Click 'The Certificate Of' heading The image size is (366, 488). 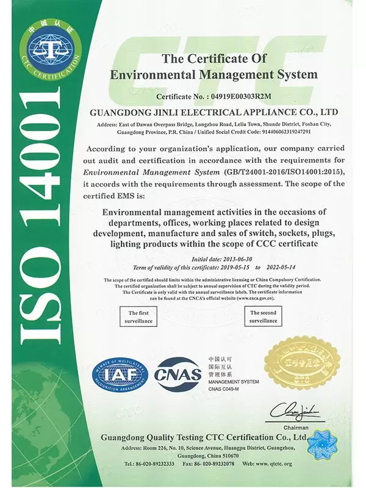215,58
